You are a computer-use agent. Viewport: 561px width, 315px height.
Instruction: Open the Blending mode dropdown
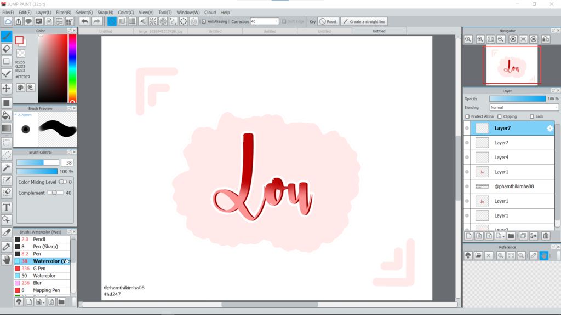[524, 108]
